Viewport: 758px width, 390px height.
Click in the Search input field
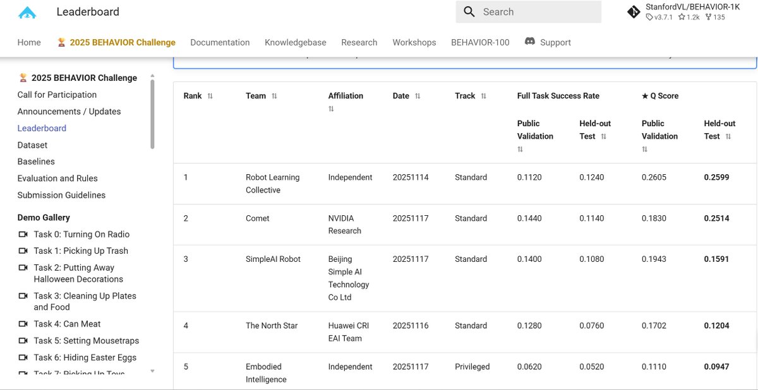click(528, 12)
